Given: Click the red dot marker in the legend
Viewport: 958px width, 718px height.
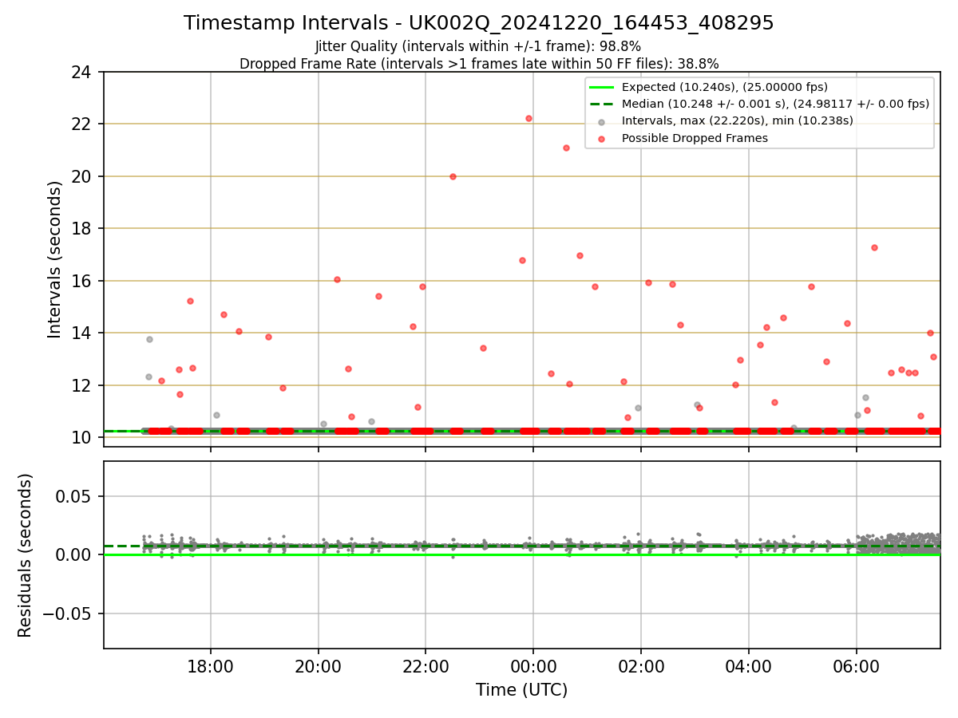Looking at the screenshot, I should pos(601,139).
